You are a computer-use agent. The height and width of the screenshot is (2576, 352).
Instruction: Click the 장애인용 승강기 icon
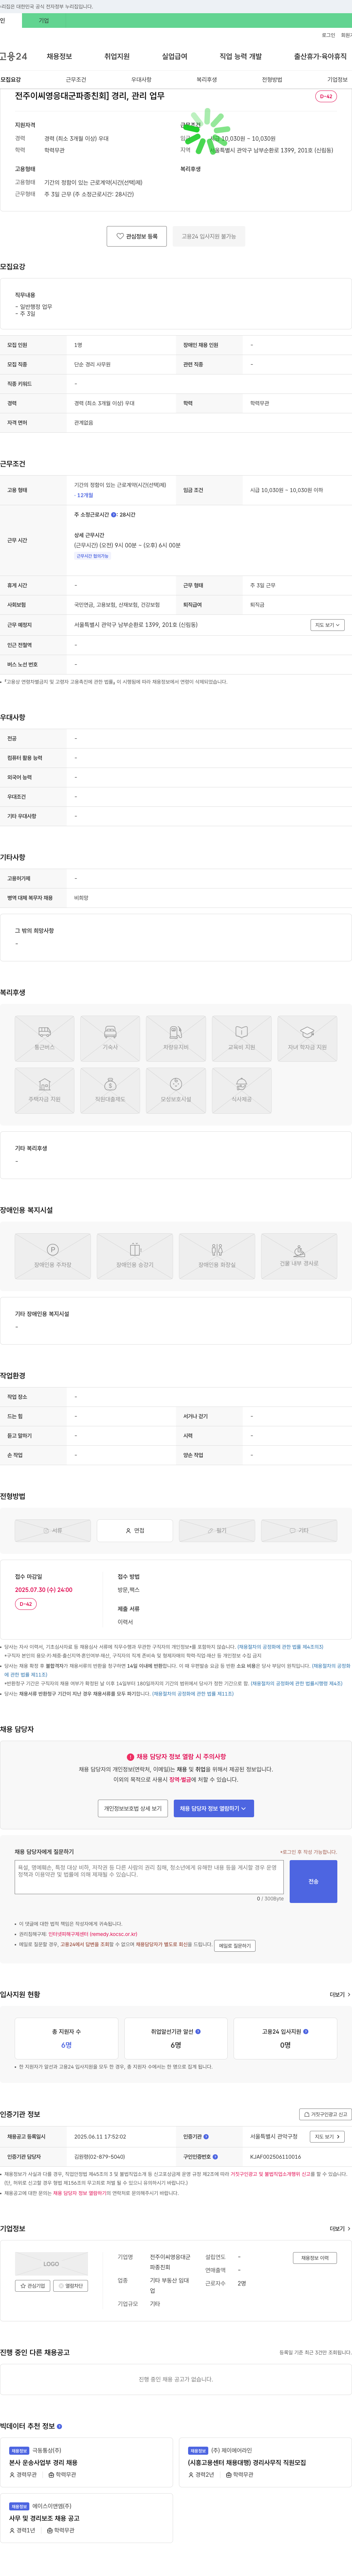click(135, 1256)
